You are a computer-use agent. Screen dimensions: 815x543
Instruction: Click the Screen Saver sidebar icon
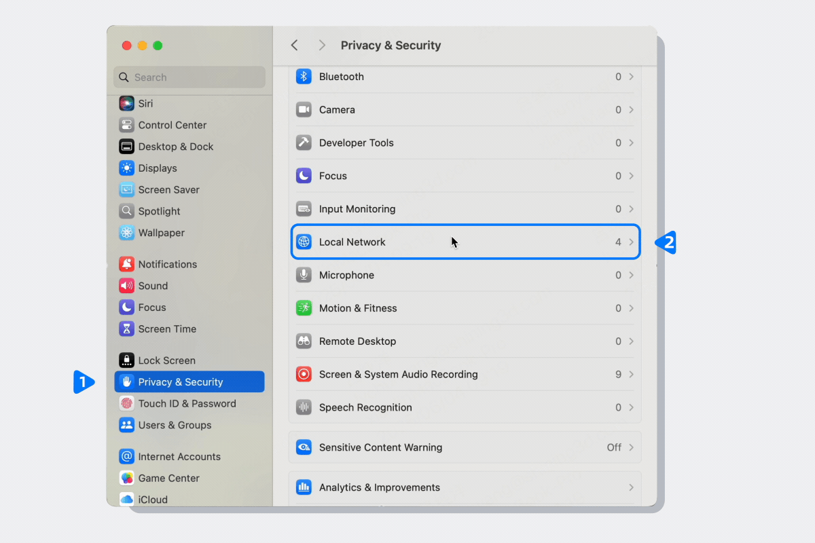(126, 189)
